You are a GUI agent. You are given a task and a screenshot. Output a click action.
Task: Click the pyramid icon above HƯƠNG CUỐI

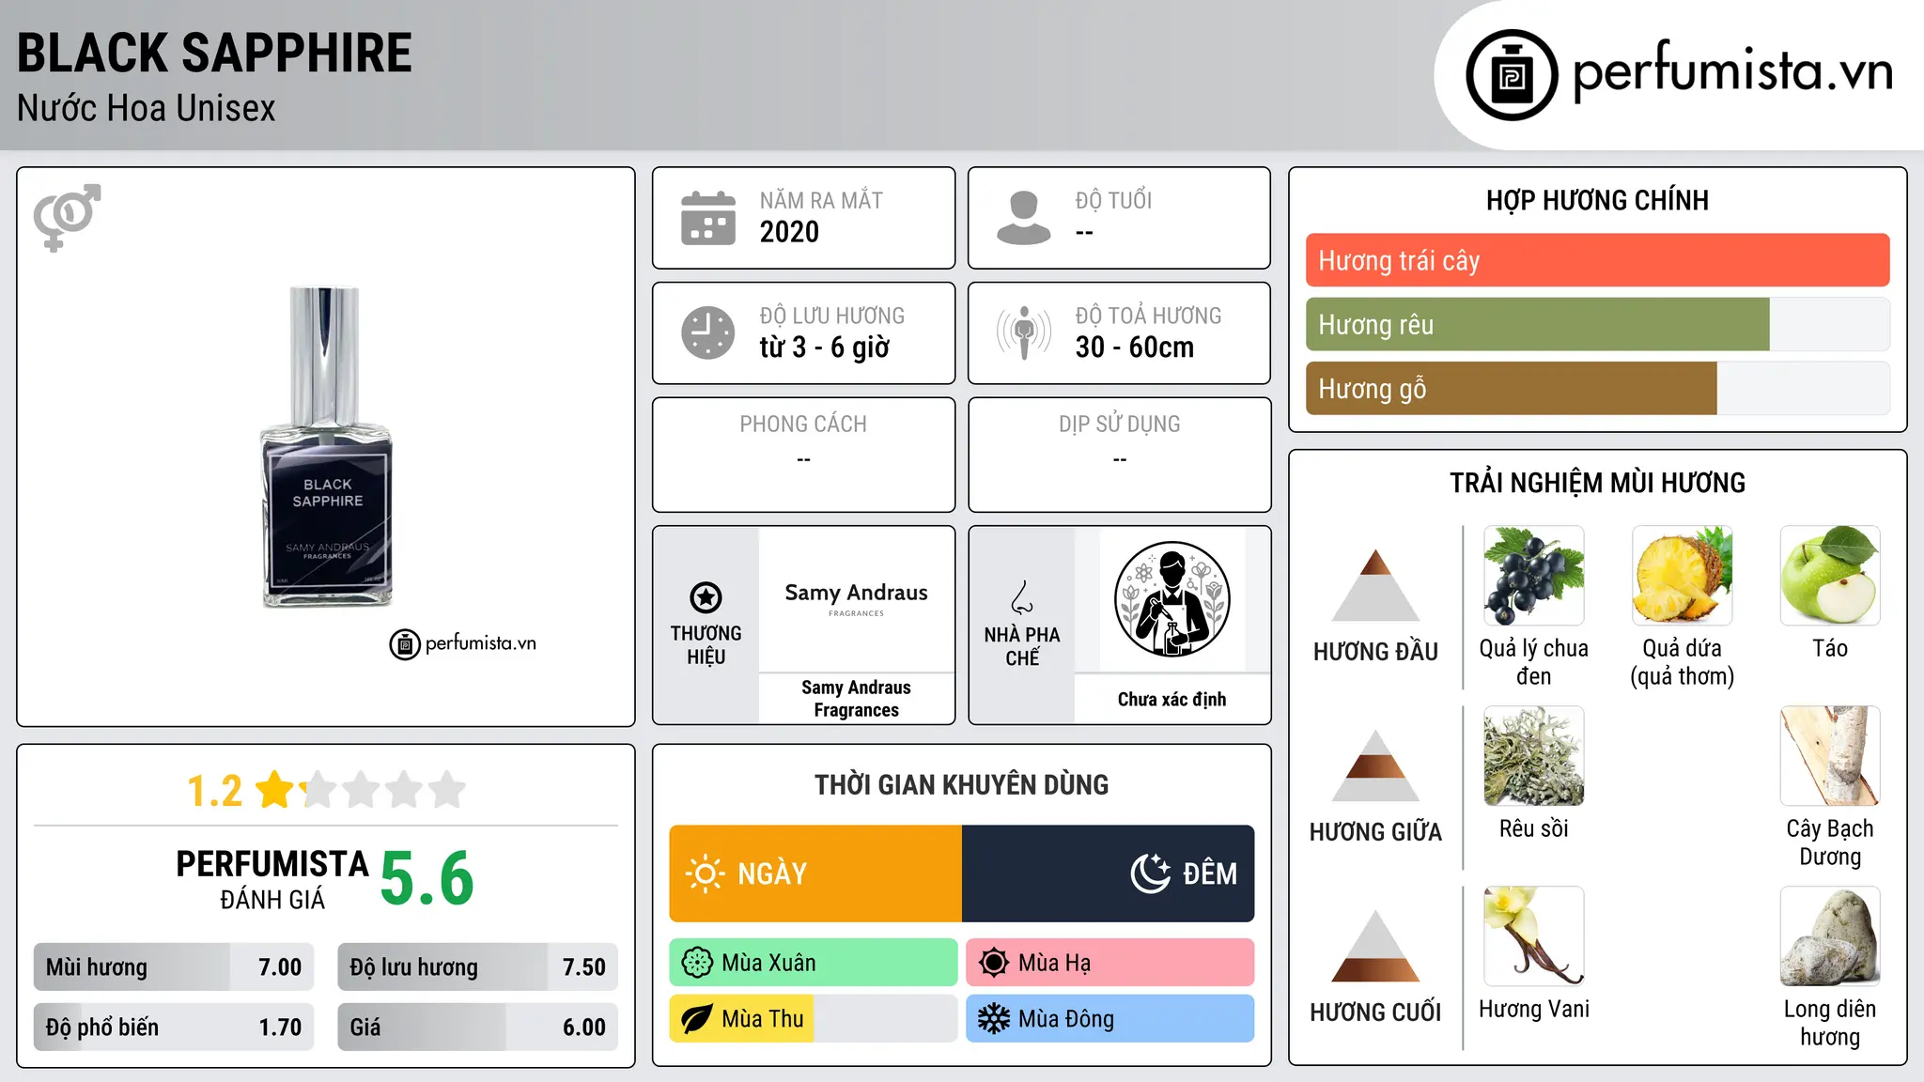click(x=1375, y=946)
